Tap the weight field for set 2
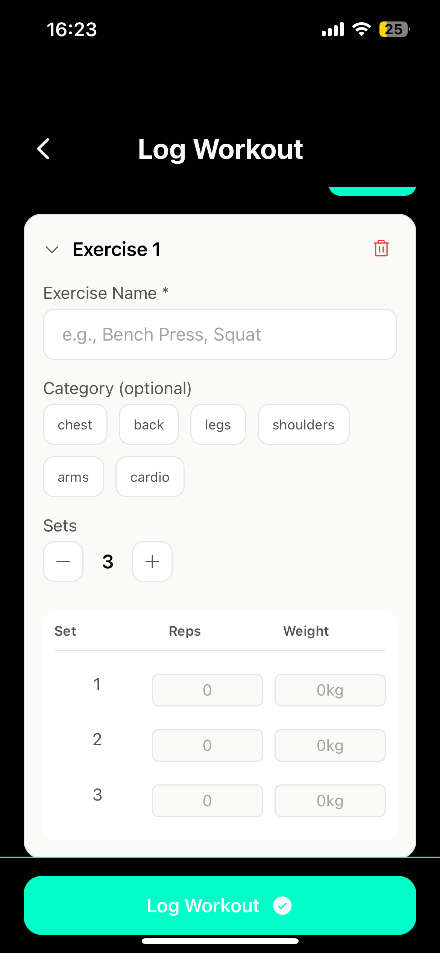Image resolution: width=440 pixels, height=953 pixels. click(x=330, y=745)
